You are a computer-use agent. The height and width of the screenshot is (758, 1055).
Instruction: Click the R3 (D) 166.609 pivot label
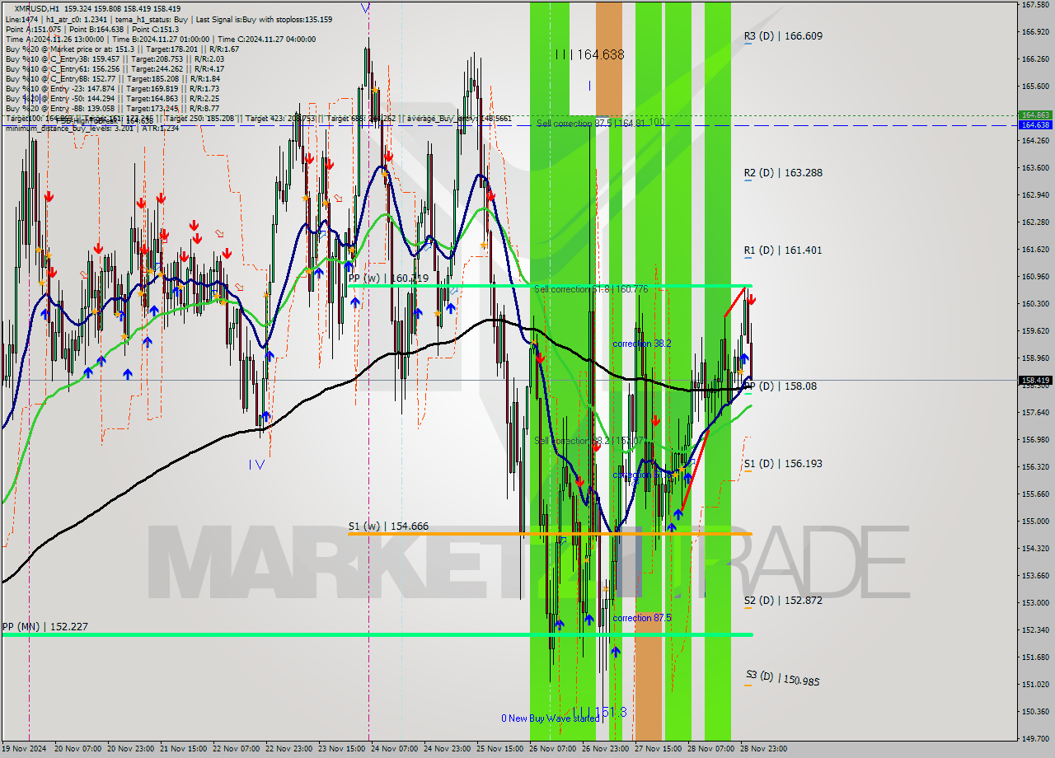click(x=783, y=36)
